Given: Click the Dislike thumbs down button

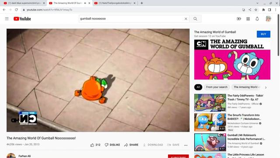Looking at the screenshot, I should pos(112,145).
